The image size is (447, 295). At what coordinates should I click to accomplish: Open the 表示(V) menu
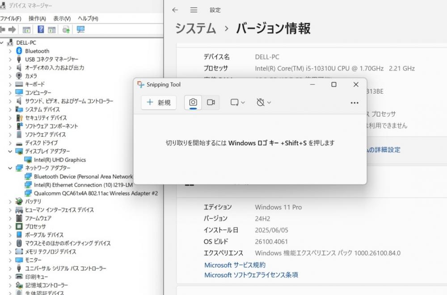point(62,18)
